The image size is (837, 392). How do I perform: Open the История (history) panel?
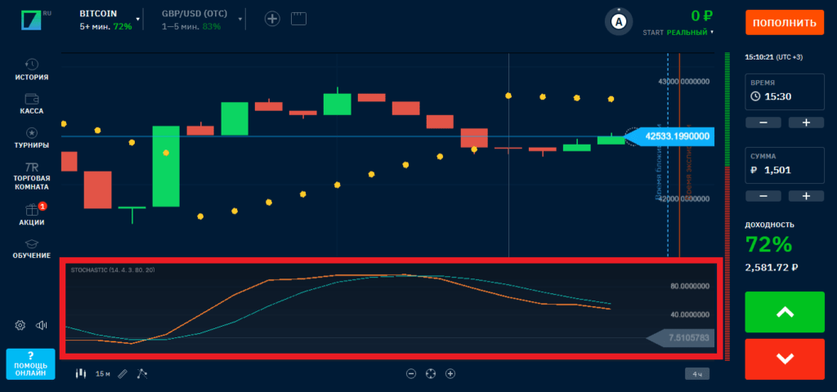(x=32, y=70)
